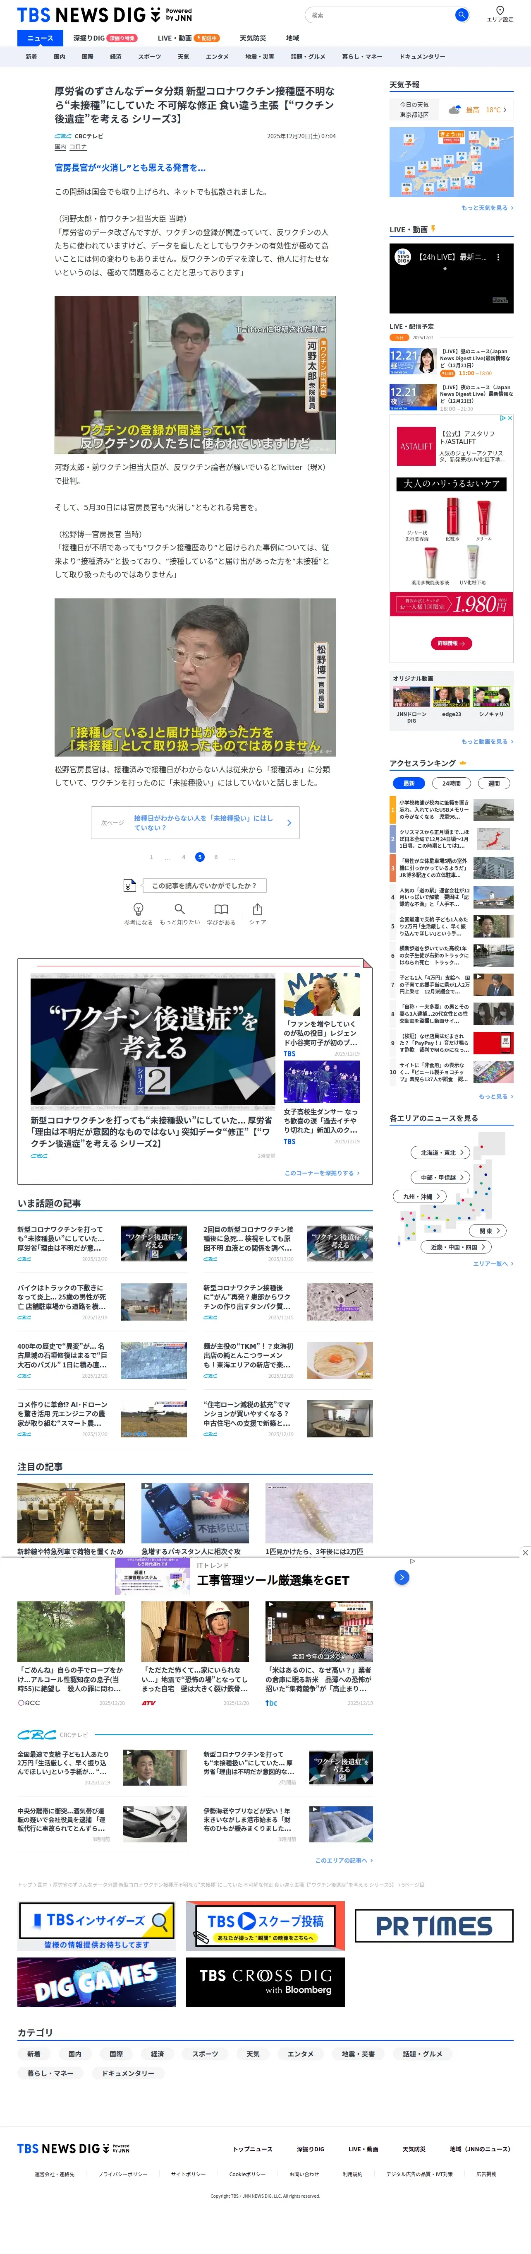This screenshot has height=2254, width=531.
Task: Click もっと動画を見る link
Action: pyautogui.click(x=487, y=741)
